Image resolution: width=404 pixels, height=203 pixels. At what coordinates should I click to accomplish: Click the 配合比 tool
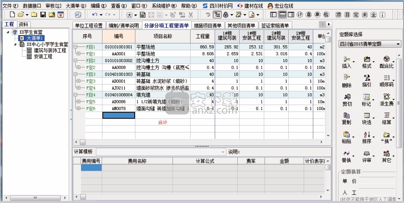tap(386, 62)
